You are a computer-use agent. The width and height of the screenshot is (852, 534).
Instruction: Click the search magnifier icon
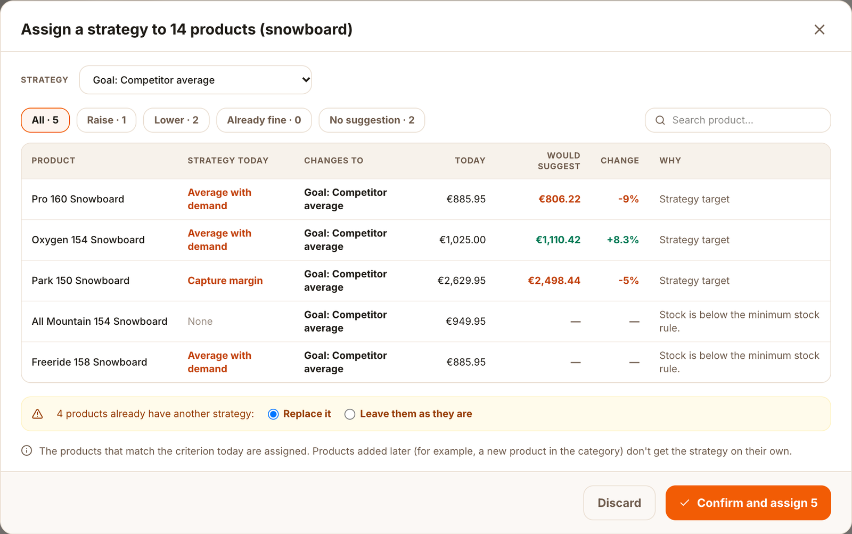(x=660, y=120)
